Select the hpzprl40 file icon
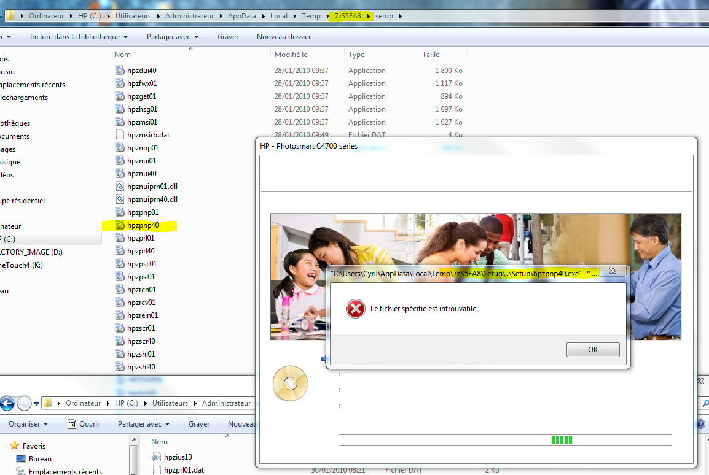 pos(120,250)
